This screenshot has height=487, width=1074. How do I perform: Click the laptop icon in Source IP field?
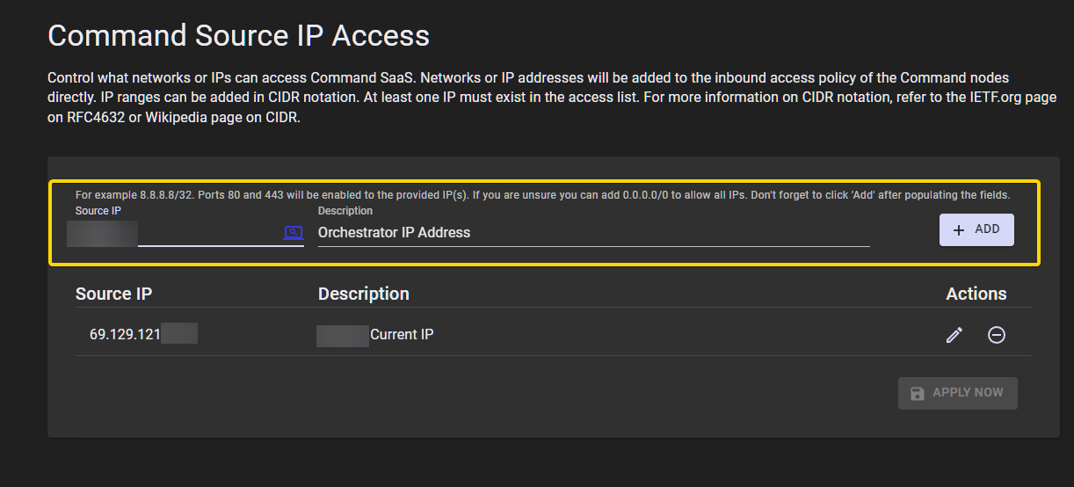293,233
